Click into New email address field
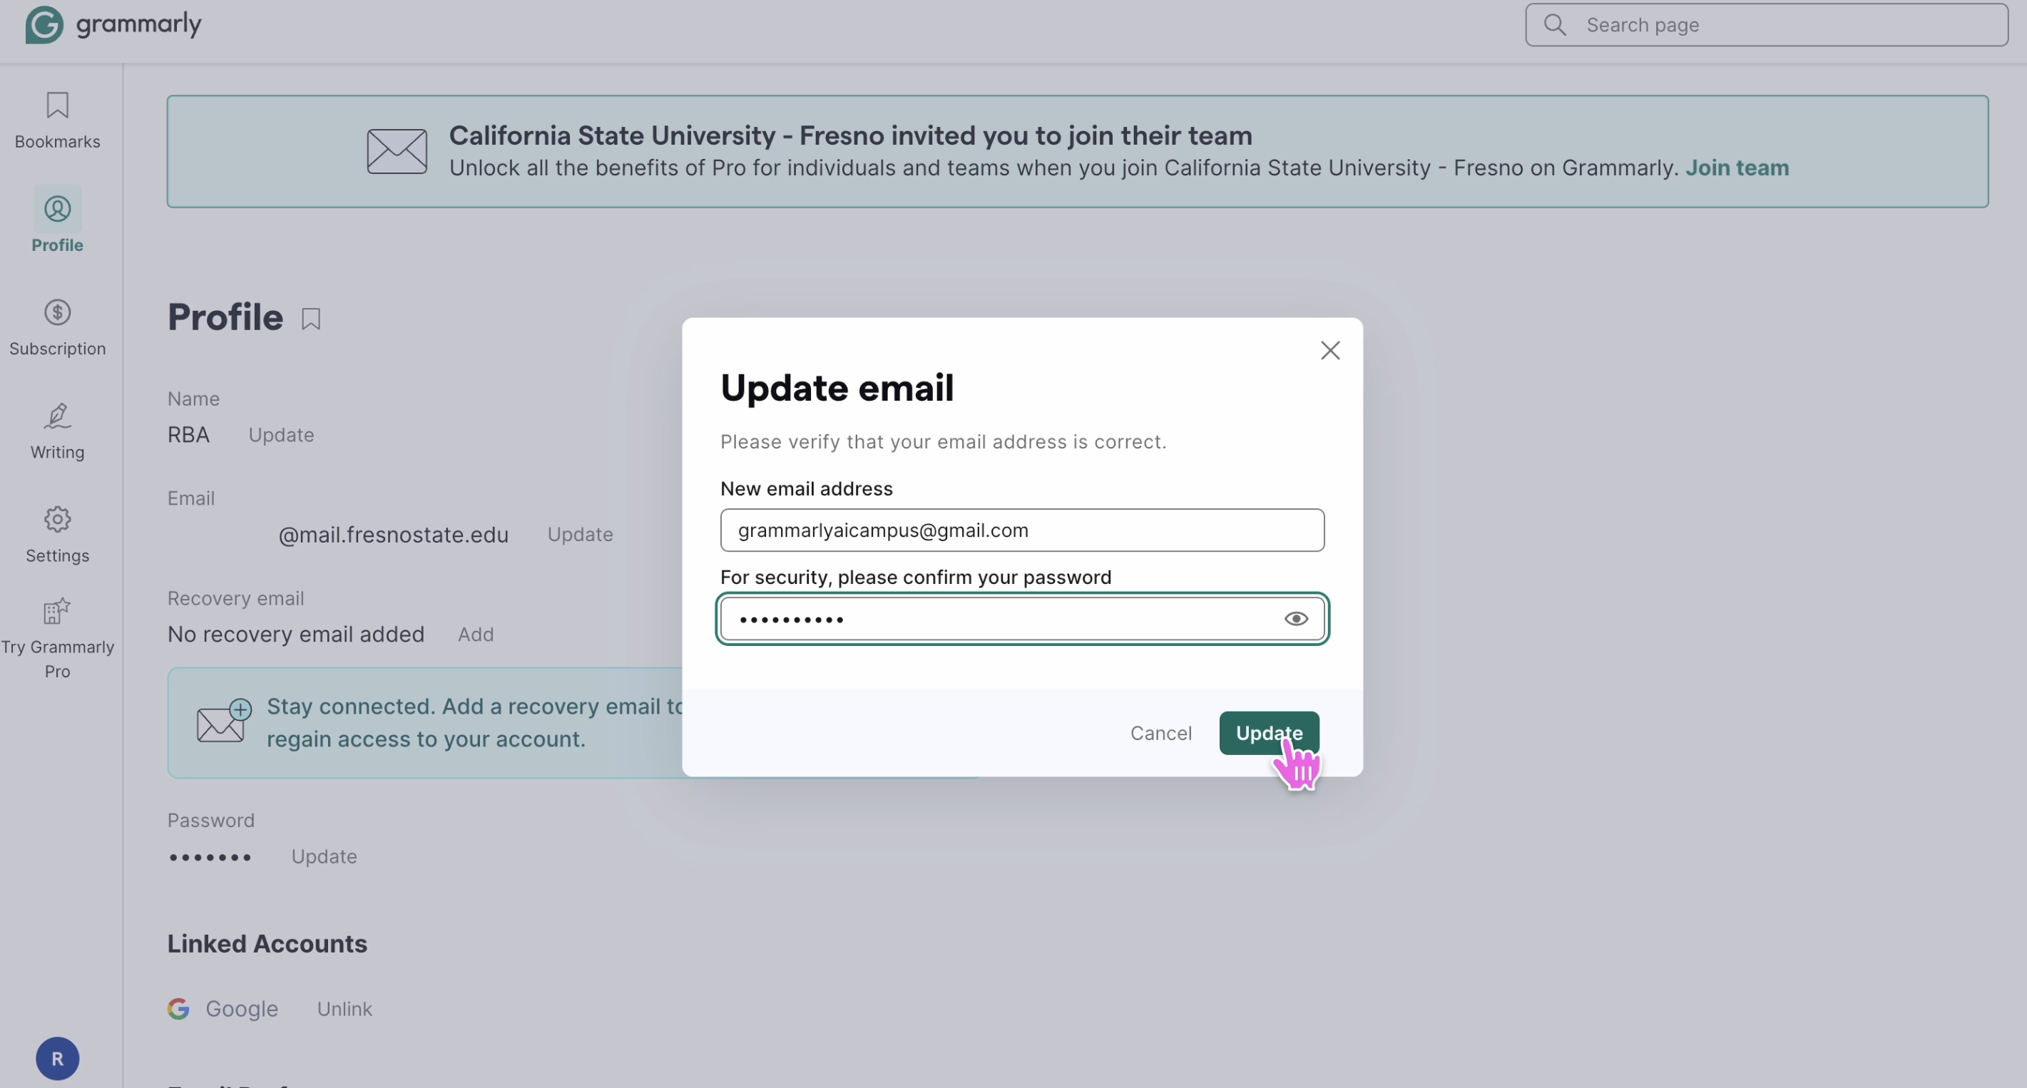The width and height of the screenshot is (2027, 1088). click(1021, 530)
